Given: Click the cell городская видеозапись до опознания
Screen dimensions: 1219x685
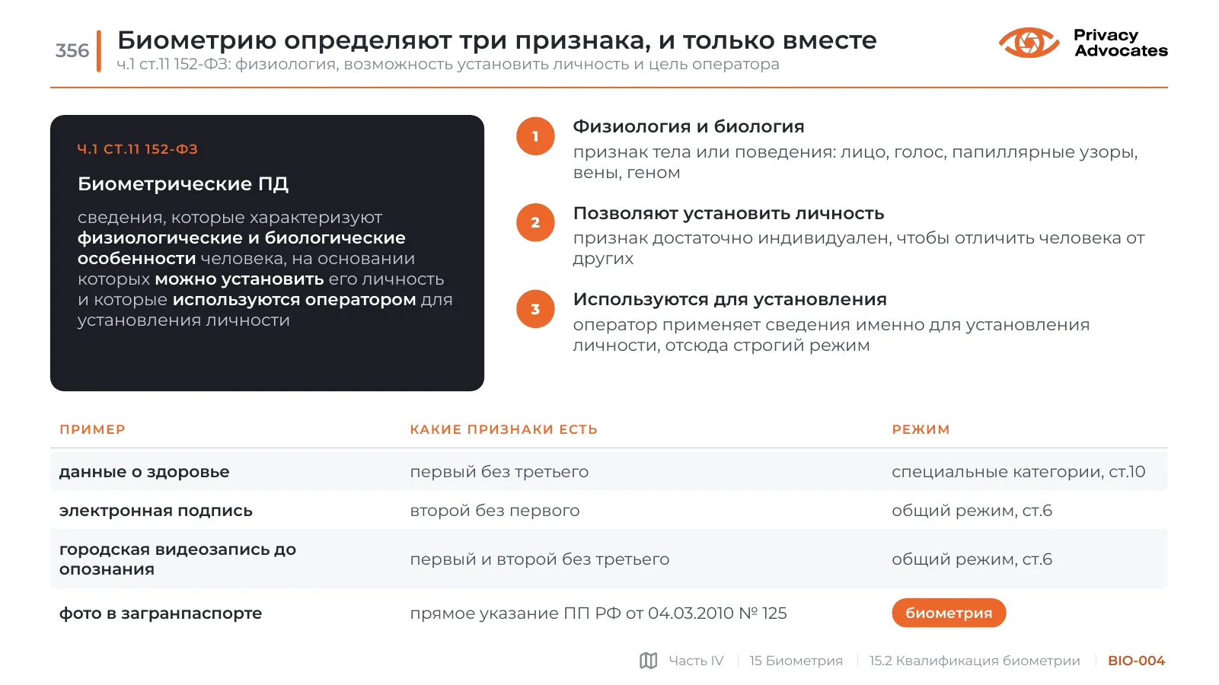Looking at the screenshot, I should [x=177, y=559].
